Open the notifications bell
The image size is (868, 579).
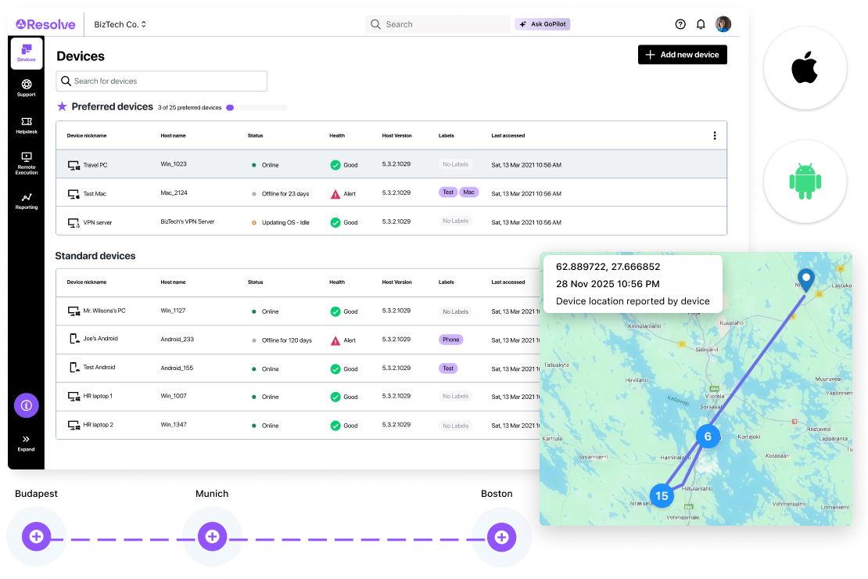click(701, 23)
